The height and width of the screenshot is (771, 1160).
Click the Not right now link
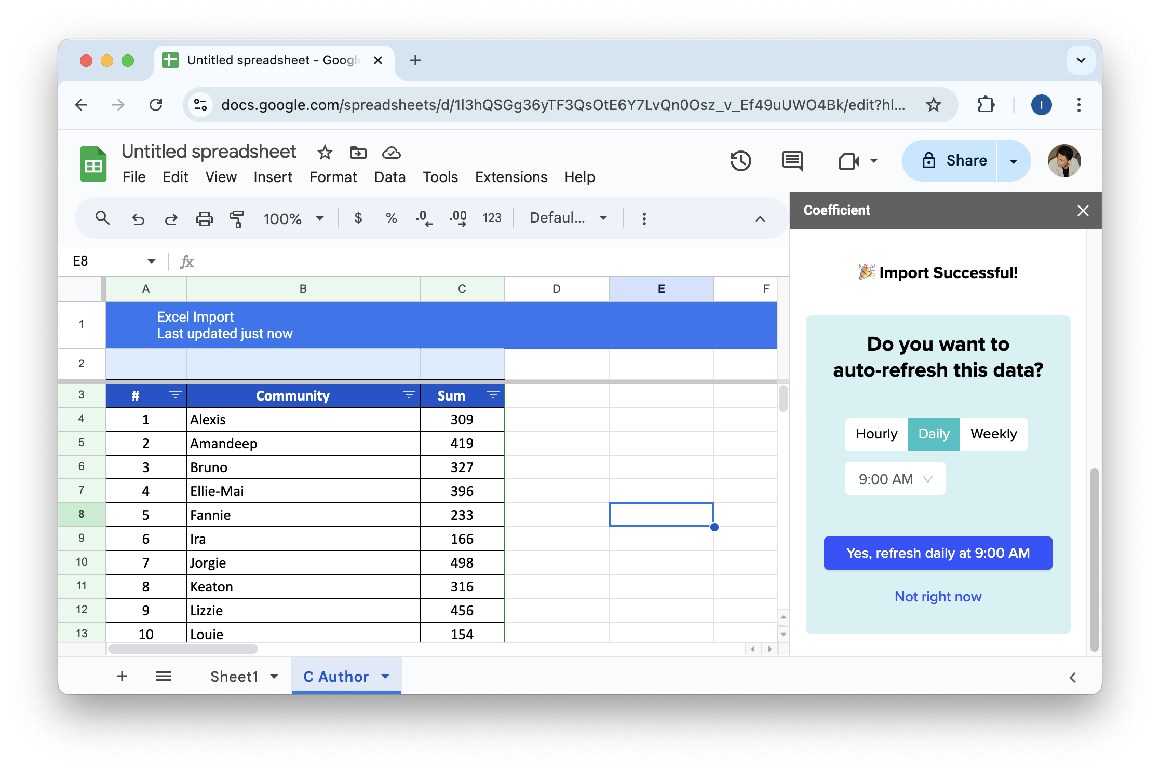(938, 597)
